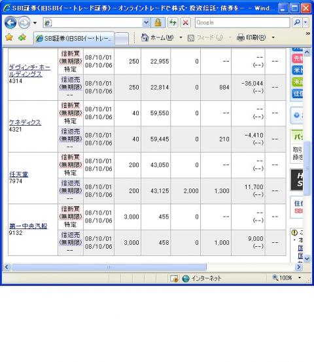Expand the address bar dropdown arrow
The width and height of the screenshot is (314, 362).
click(x=146, y=23)
